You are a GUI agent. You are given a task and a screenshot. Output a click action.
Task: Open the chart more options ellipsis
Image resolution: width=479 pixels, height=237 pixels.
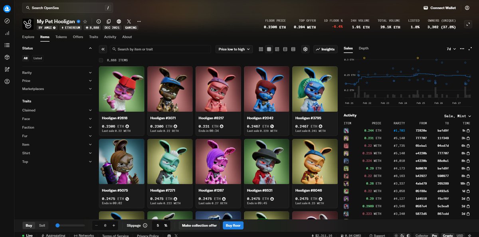(462, 49)
